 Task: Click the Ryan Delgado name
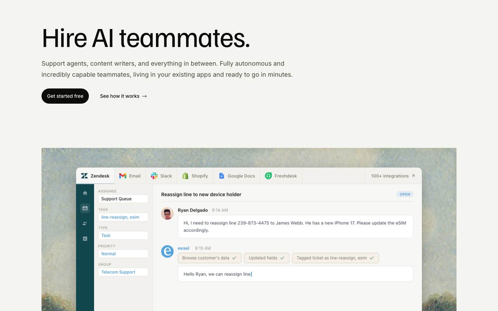(193, 210)
